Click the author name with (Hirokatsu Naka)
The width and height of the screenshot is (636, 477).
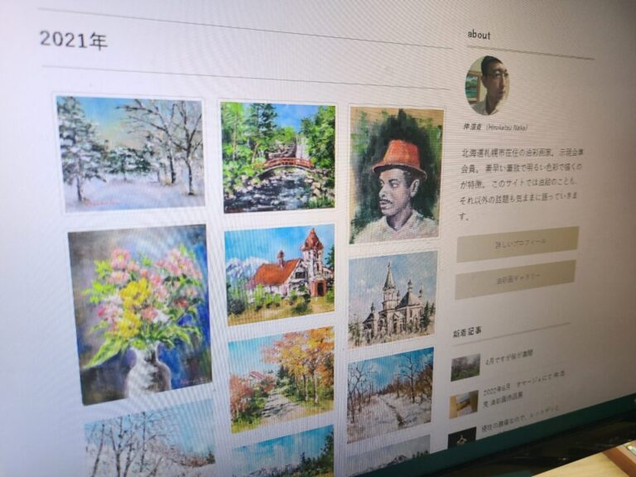(495, 127)
